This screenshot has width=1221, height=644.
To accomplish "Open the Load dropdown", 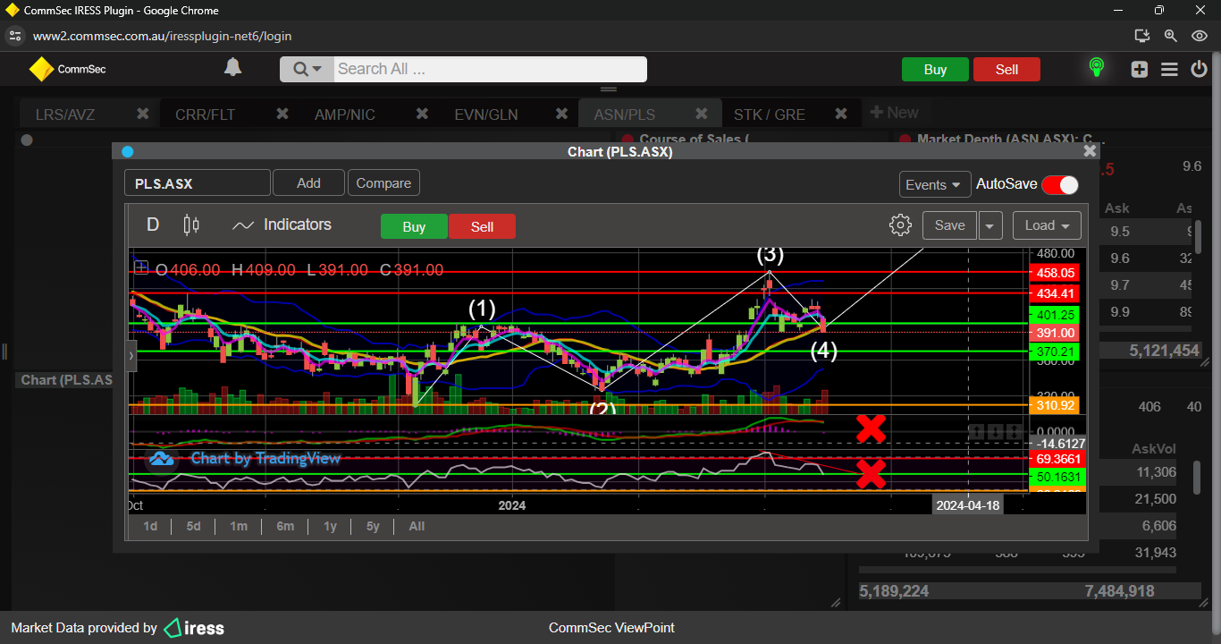I will click(x=1047, y=225).
